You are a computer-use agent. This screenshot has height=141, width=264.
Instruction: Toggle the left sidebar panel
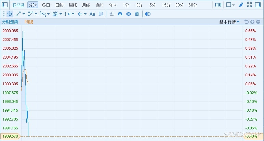[5, 5]
